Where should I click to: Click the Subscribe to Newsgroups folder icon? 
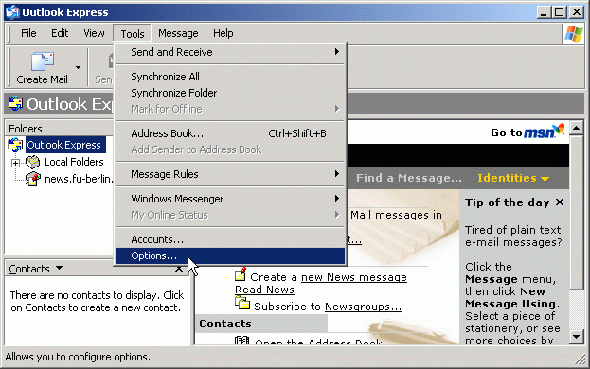coord(242,303)
